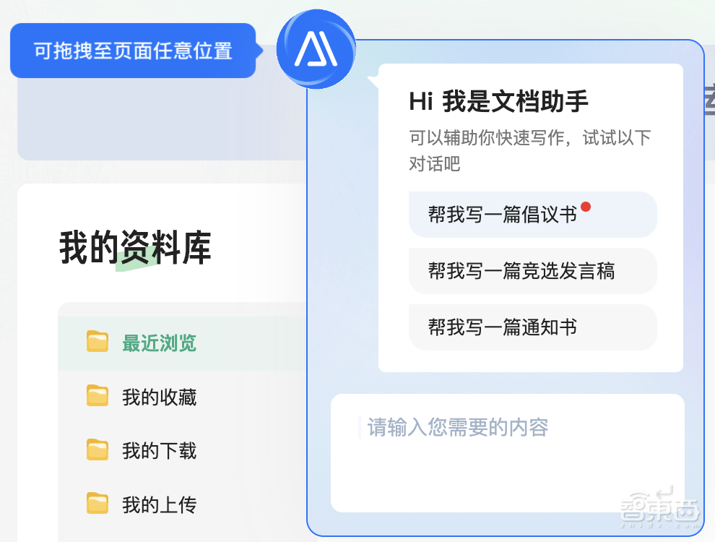This screenshot has width=715, height=542.
Task: Click the 我的下载 folder icon
Action: click(98, 450)
